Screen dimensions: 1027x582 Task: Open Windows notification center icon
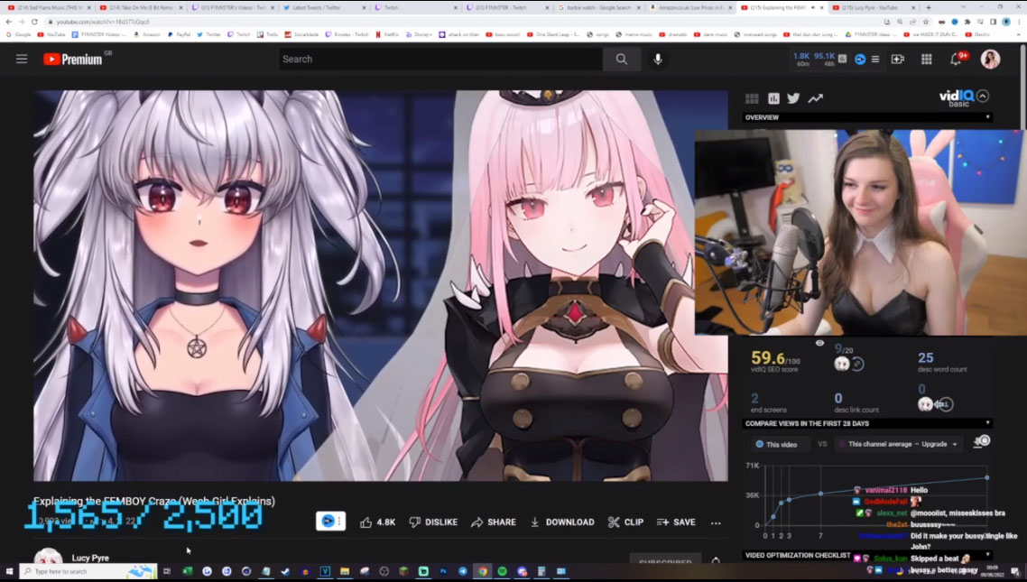(x=1015, y=571)
